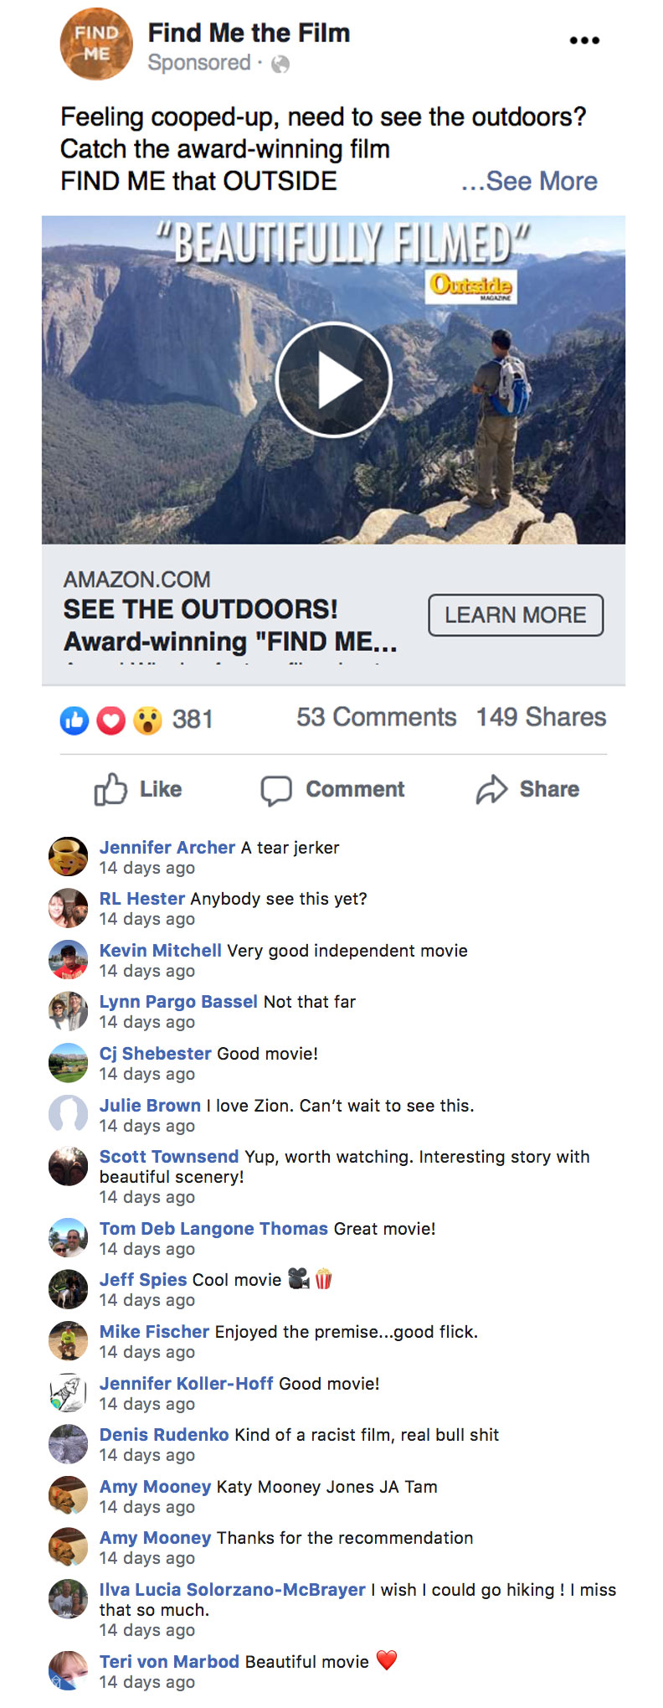Click the Outside Magazine logo in video
This screenshot has width=663, height=1708.
[x=471, y=286]
